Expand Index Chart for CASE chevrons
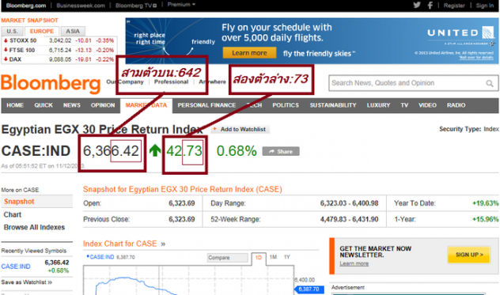Image resolution: width=500 pixels, height=295 pixels. 163,244
